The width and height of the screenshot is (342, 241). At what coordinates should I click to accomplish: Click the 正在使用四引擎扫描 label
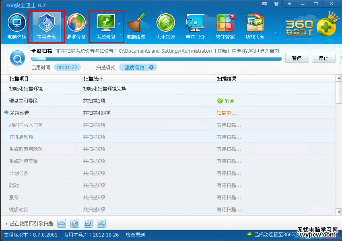(x=31, y=224)
